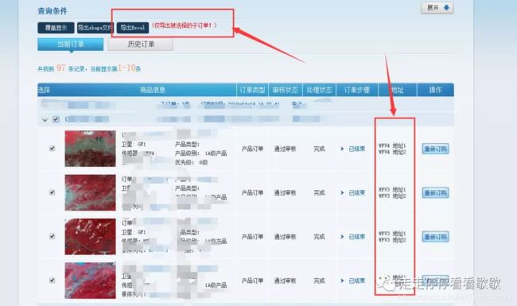517x306 pixels.
Task: Toggle checkbox of the second product row
Action: (52, 192)
